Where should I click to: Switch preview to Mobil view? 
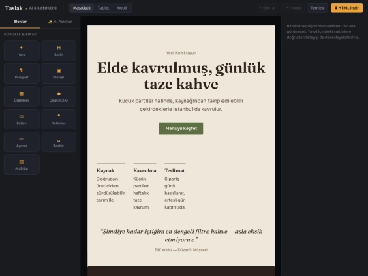point(121,8)
